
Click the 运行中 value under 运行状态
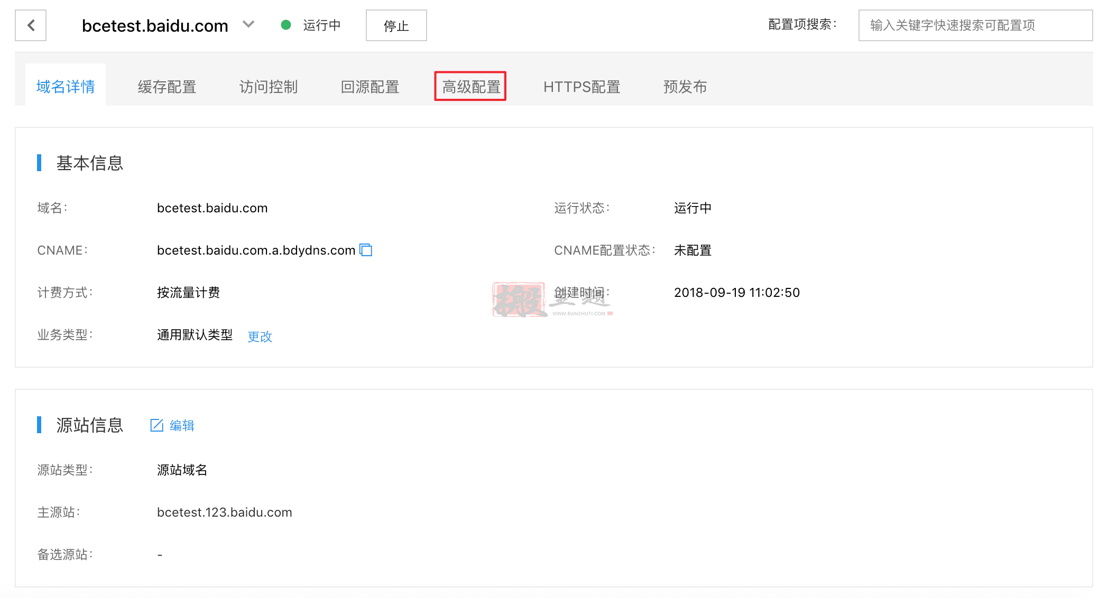692,208
